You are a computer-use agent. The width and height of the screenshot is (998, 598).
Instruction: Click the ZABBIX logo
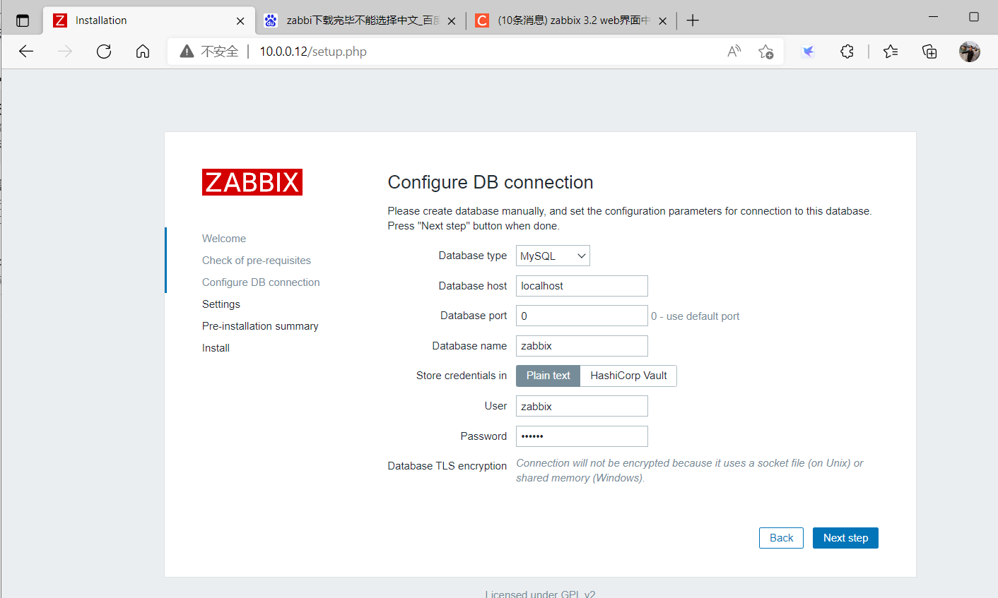[x=252, y=181]
